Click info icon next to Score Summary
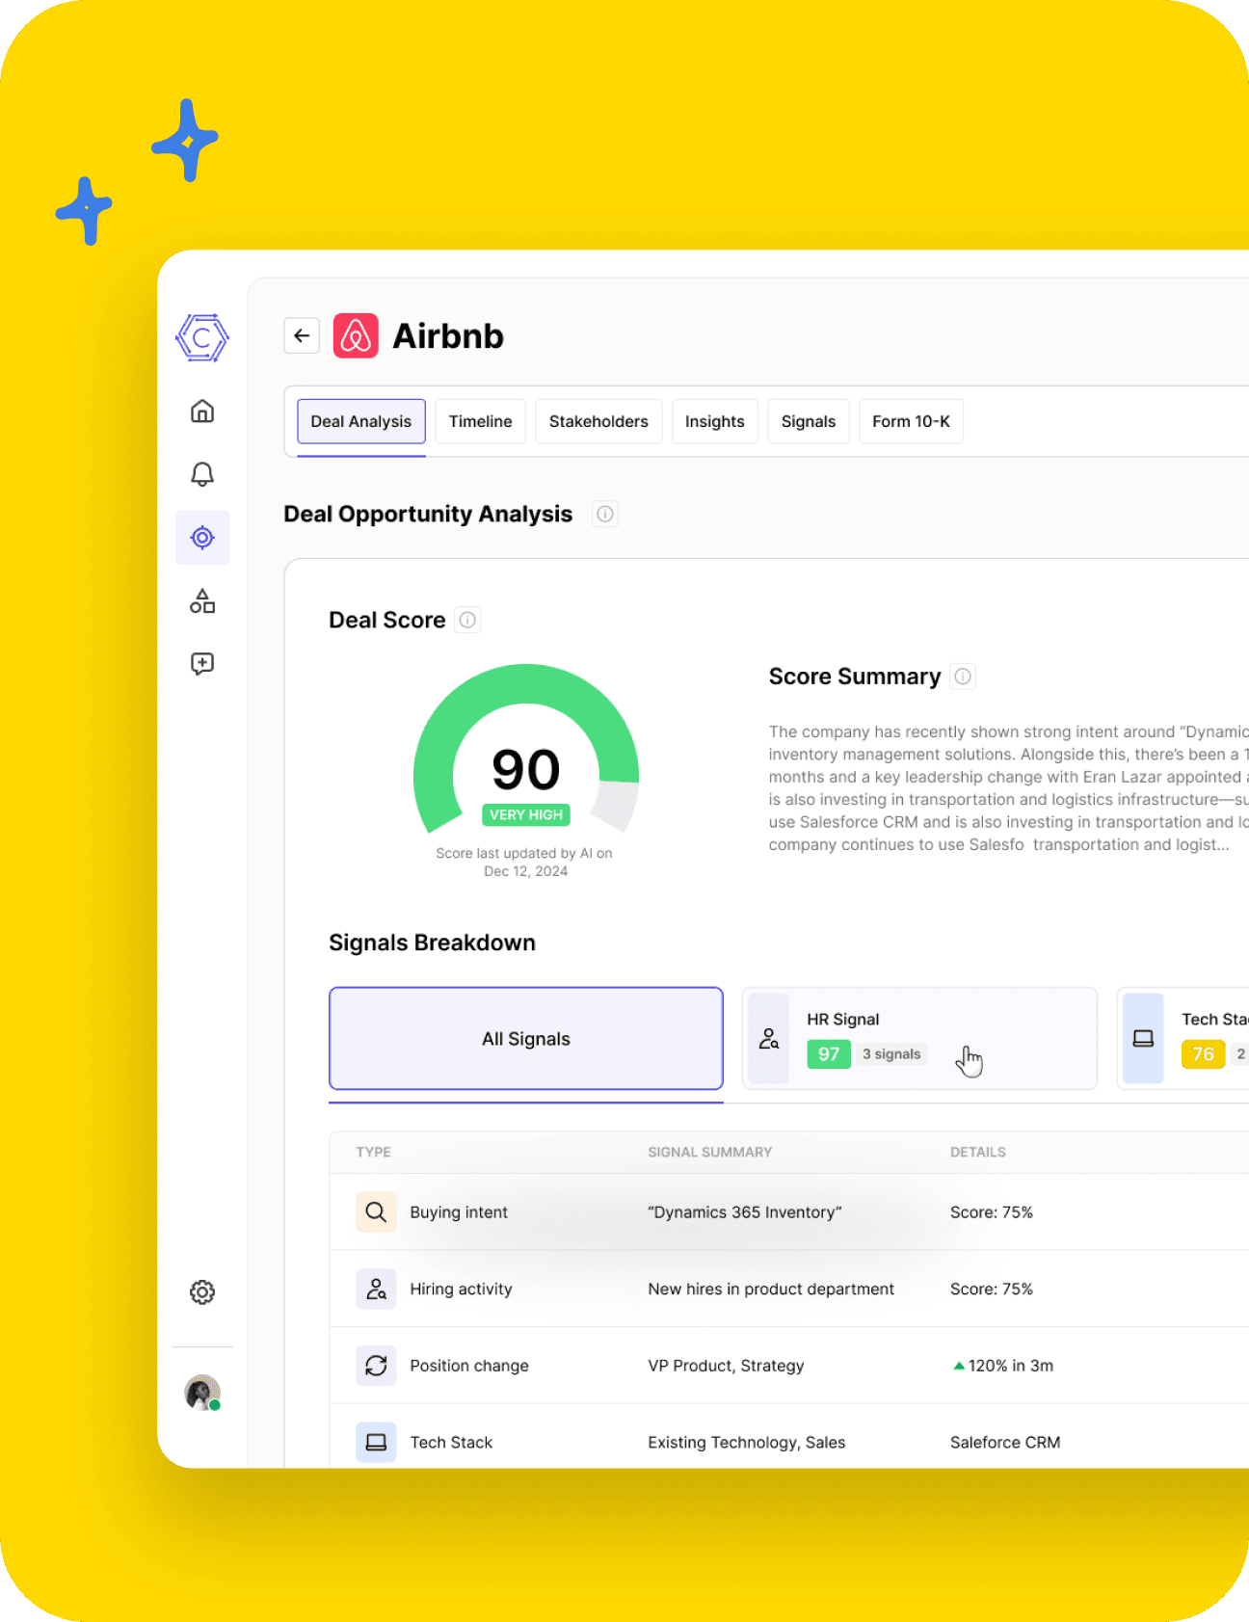1249x1622 pixels. pos(963,677)
